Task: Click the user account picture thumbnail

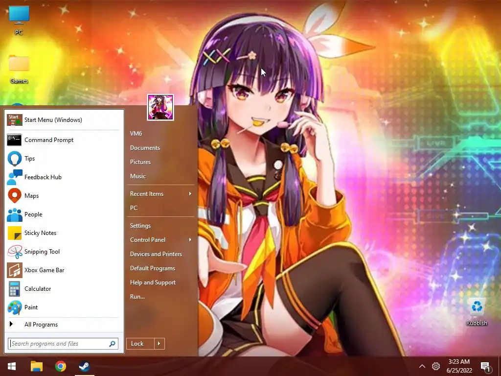Action: coord(160,107)
